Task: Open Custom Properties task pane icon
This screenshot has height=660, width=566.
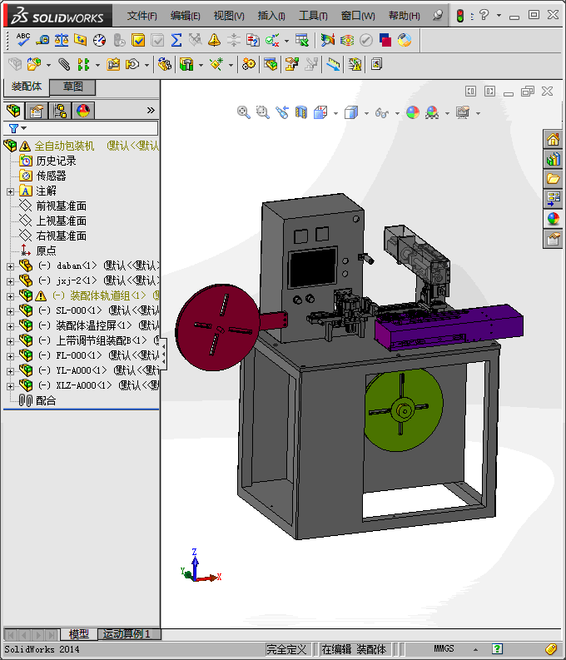Action: [x=553, y=239]
